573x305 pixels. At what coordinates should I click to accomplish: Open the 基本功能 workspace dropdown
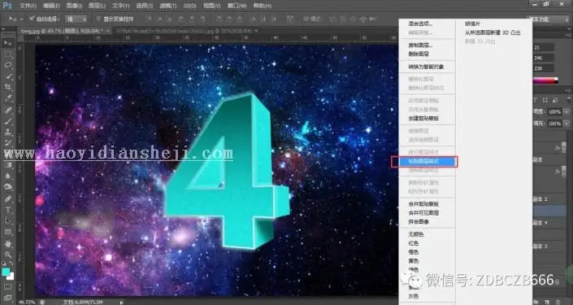(548, 19)
